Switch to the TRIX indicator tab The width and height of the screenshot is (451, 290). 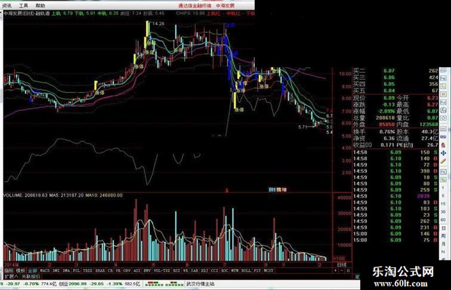88,270
